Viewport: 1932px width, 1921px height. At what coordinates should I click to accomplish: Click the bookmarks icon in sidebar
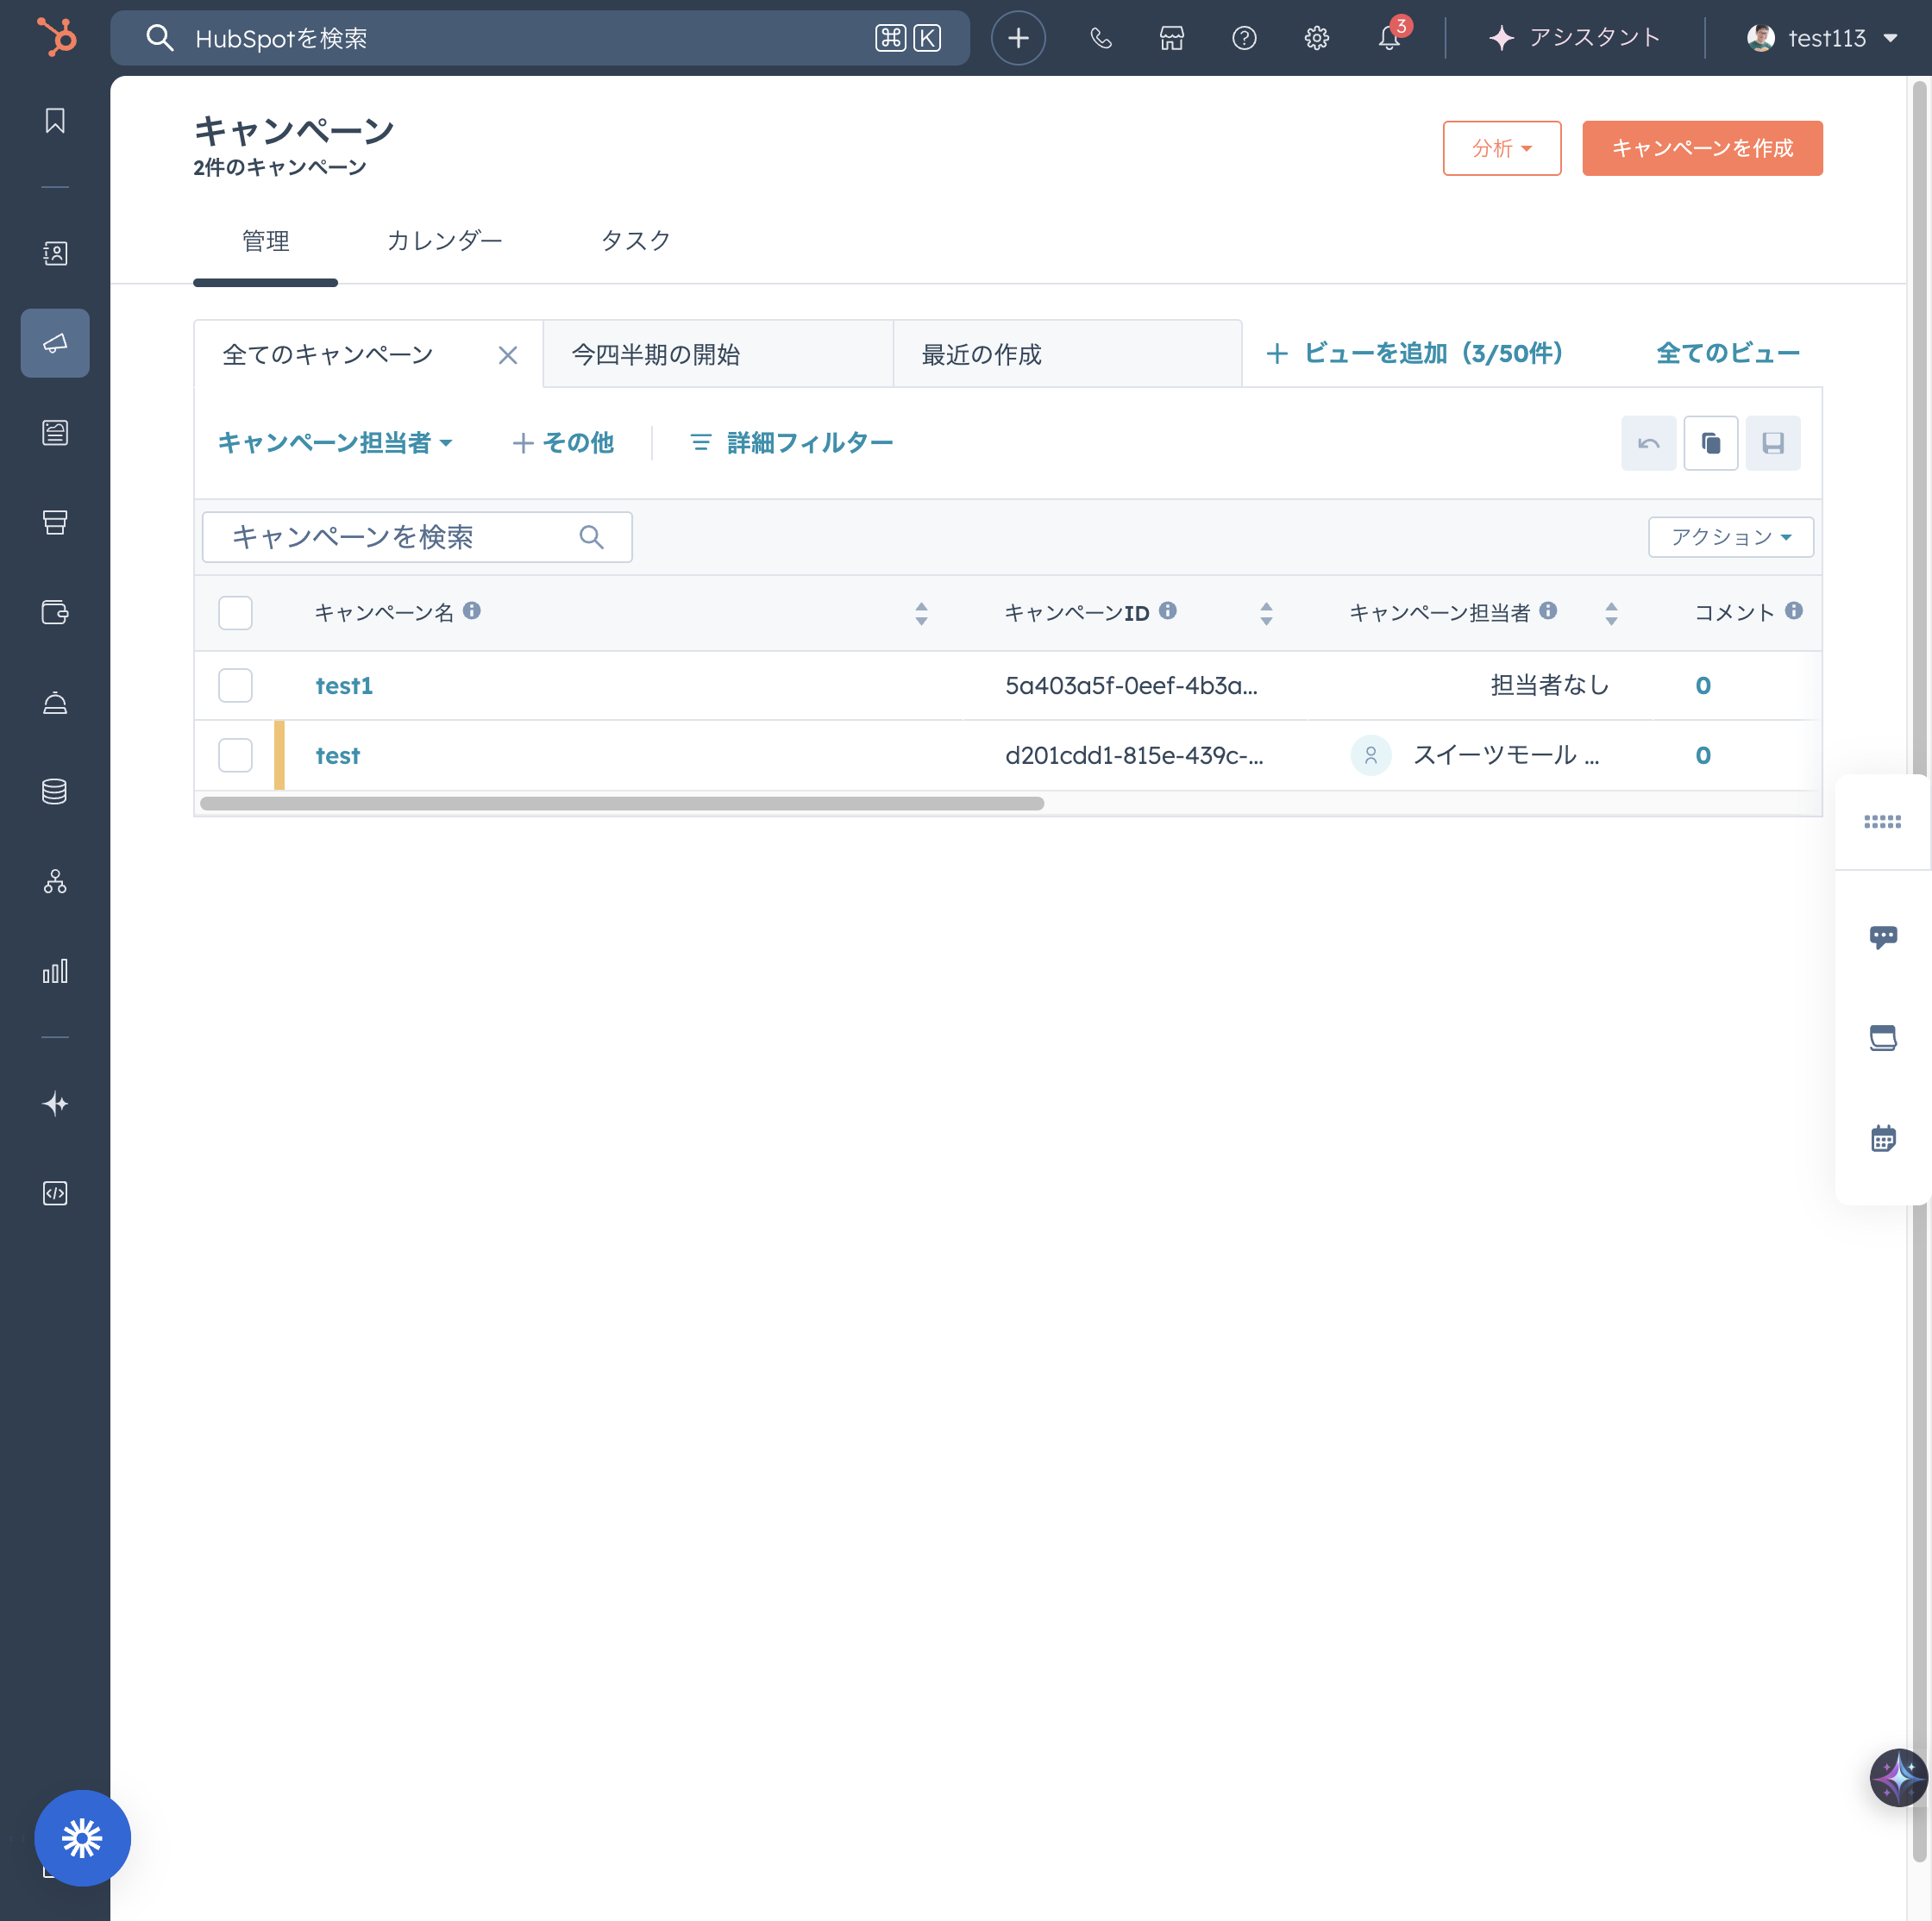pyautogui.click(x=55, y=121)
